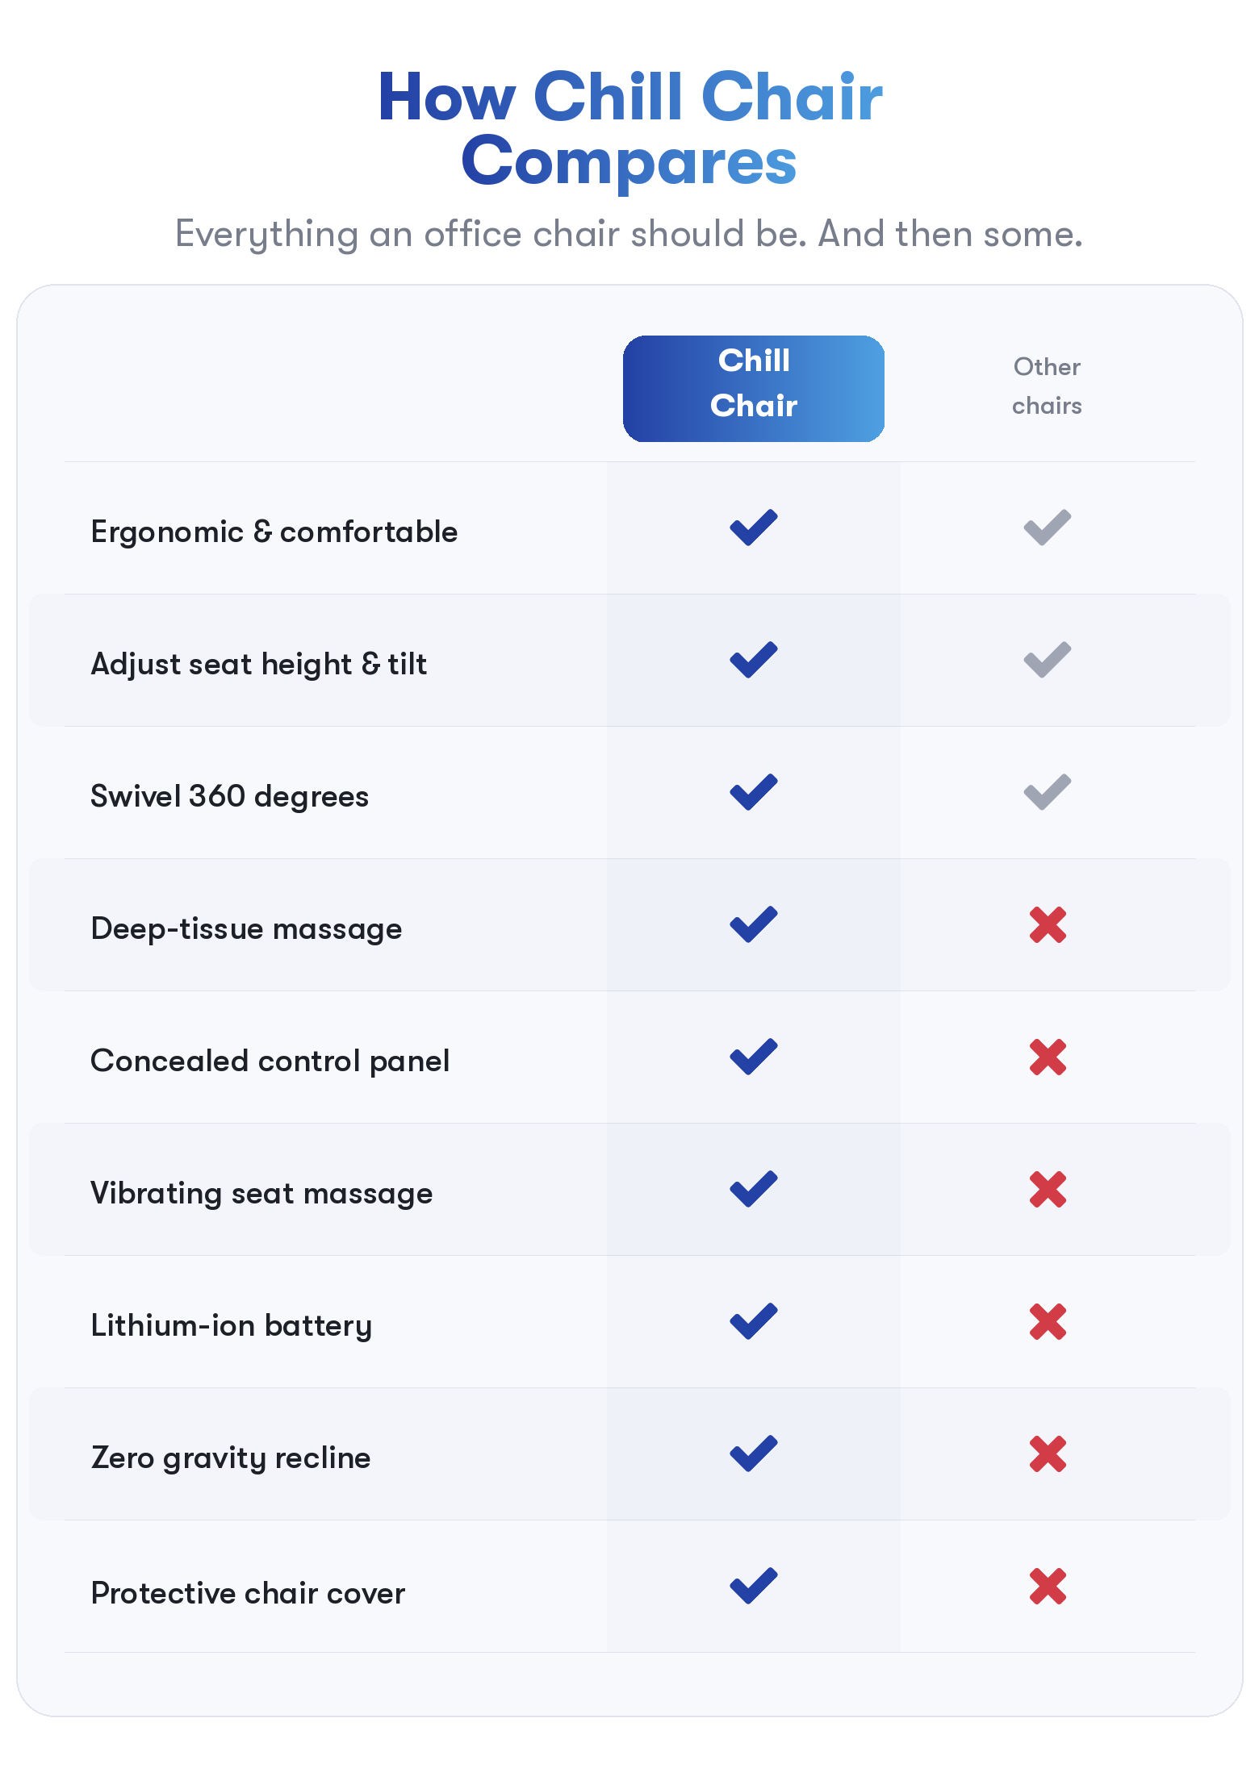Click blue checkmark for Protective chair cover
The width and height of the screenshot is (1259, 1781).
[753, 1587]
